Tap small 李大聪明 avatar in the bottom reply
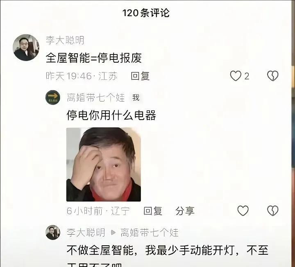 pyautogui.click(x=53, y=233)
